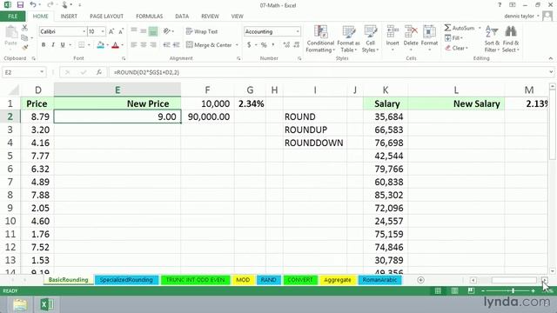Click the Paste clipboard icon
Viewport: 557px width, 313px height.
(x=11, y=33)
